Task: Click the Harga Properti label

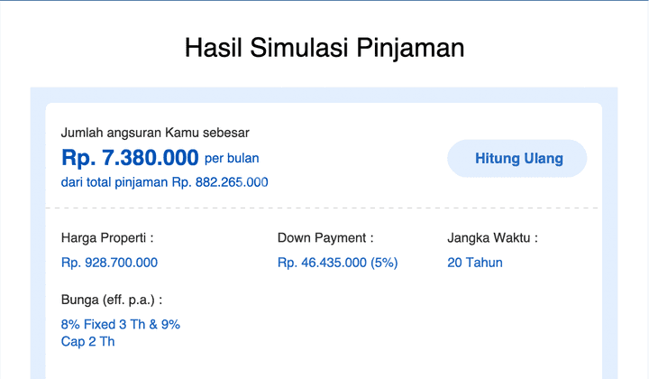Action: (x=106, y=238)
